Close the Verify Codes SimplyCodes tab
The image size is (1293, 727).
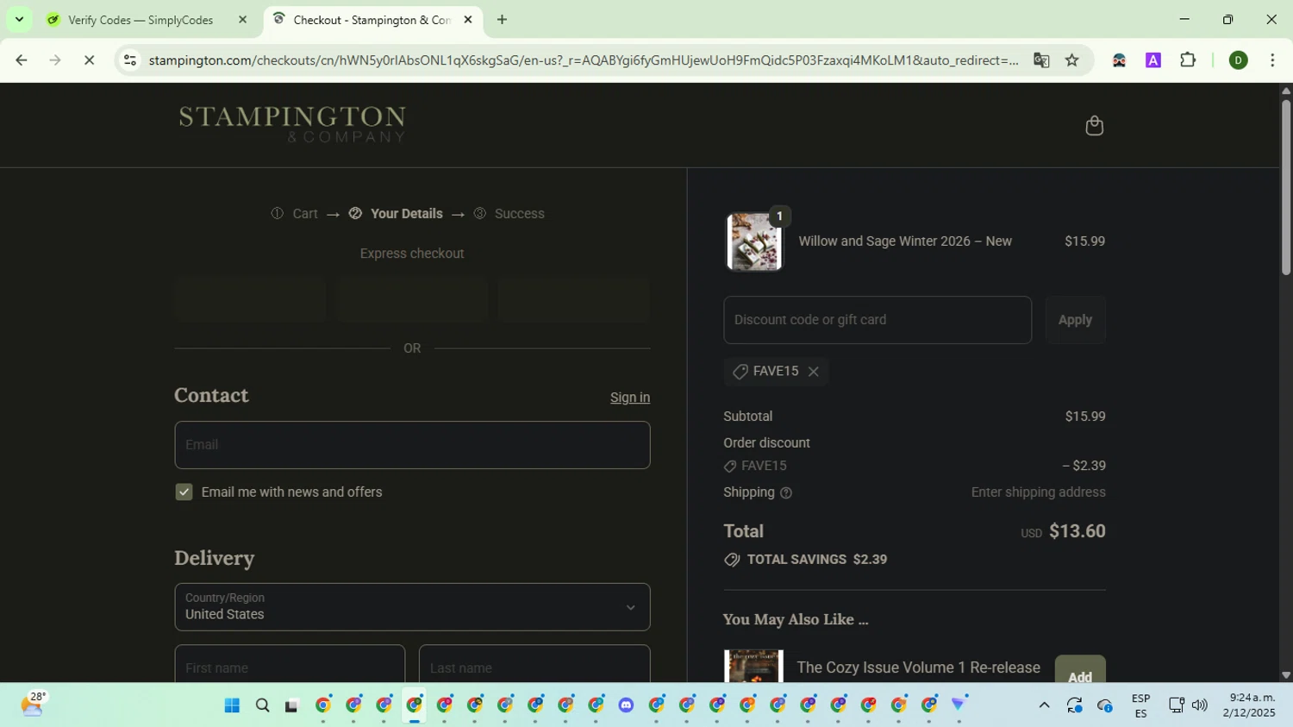(242, 19)
